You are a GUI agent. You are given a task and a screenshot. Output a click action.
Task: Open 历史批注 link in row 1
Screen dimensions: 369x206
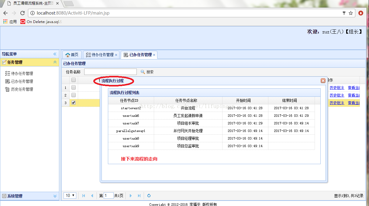(x=337, y=88)
